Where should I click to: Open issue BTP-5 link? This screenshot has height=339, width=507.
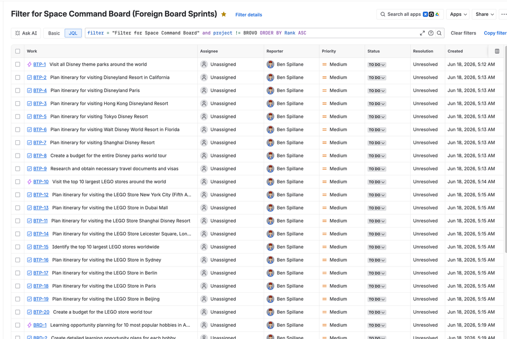(40, 116)
